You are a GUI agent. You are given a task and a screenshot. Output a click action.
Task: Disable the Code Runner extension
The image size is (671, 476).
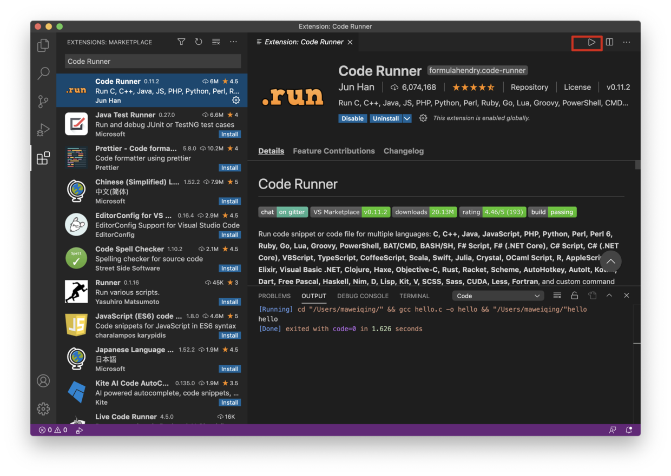click(352, 118)
